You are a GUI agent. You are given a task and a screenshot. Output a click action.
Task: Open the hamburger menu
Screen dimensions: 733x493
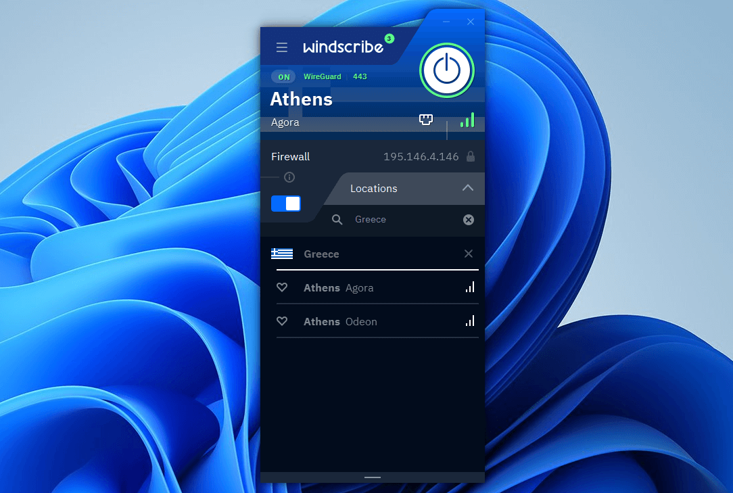281,47
